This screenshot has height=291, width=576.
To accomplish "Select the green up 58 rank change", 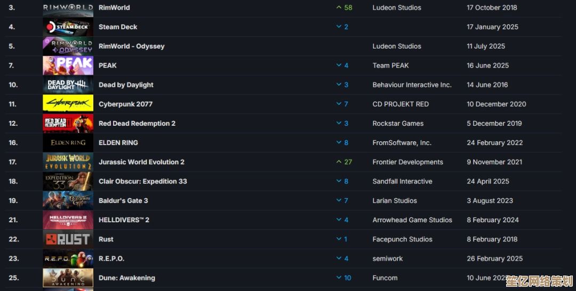I will point(344,7).
